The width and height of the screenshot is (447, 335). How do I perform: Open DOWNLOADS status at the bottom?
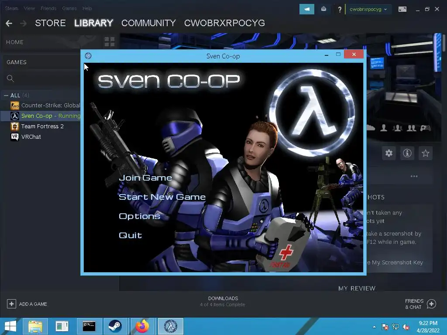tap(223, 301)
